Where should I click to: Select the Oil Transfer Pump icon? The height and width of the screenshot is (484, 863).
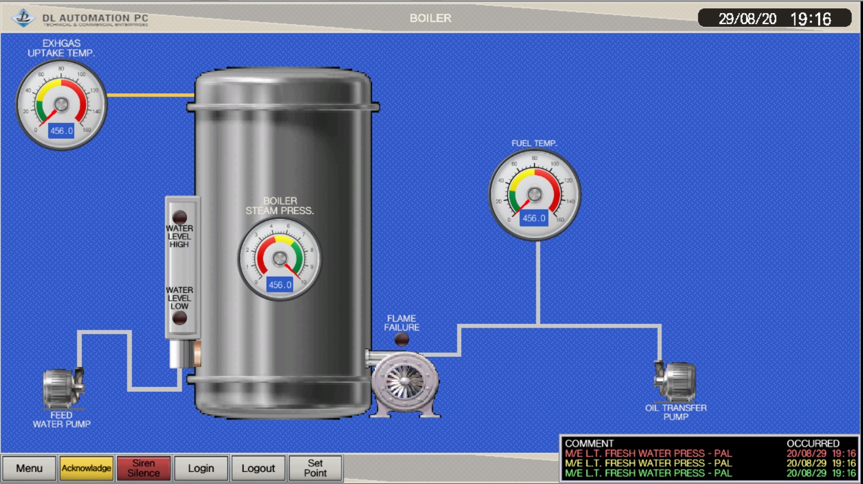pos(675,380)
